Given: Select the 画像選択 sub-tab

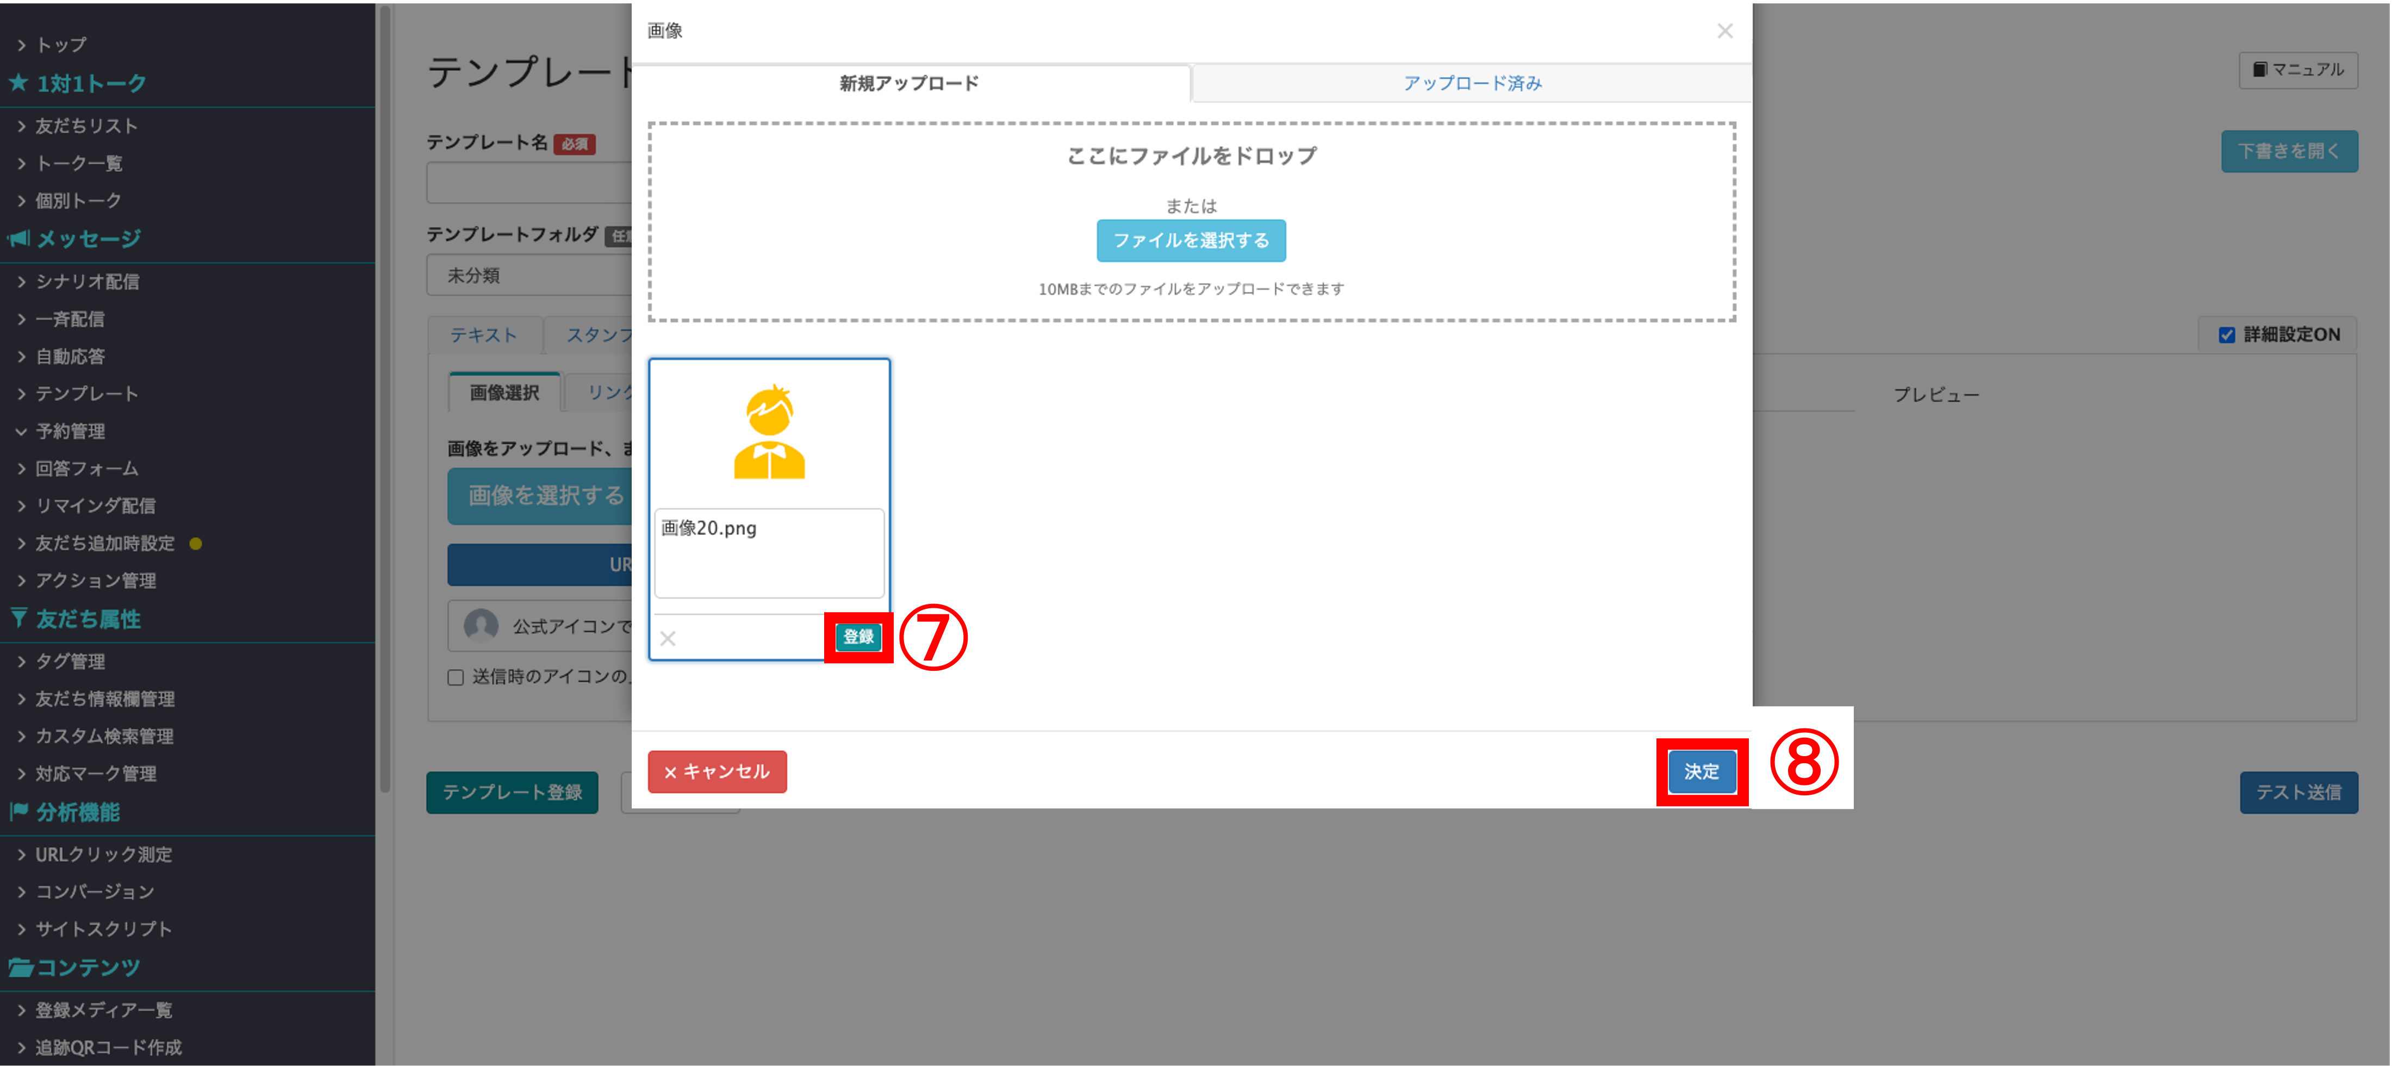Looking at the screenshot, I should 504,393.
